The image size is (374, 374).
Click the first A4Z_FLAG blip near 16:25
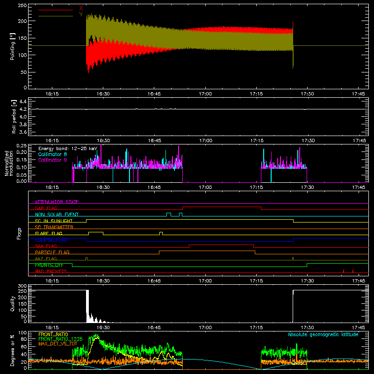(x=86, y=259)
